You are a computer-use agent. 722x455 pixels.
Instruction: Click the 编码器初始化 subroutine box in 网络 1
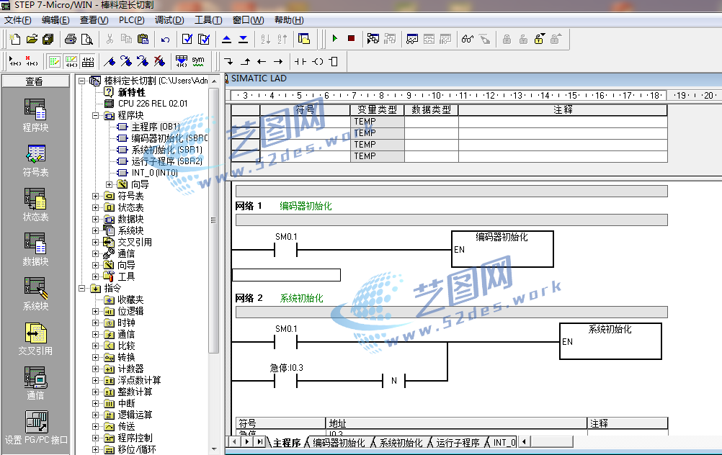click(502, 249)
